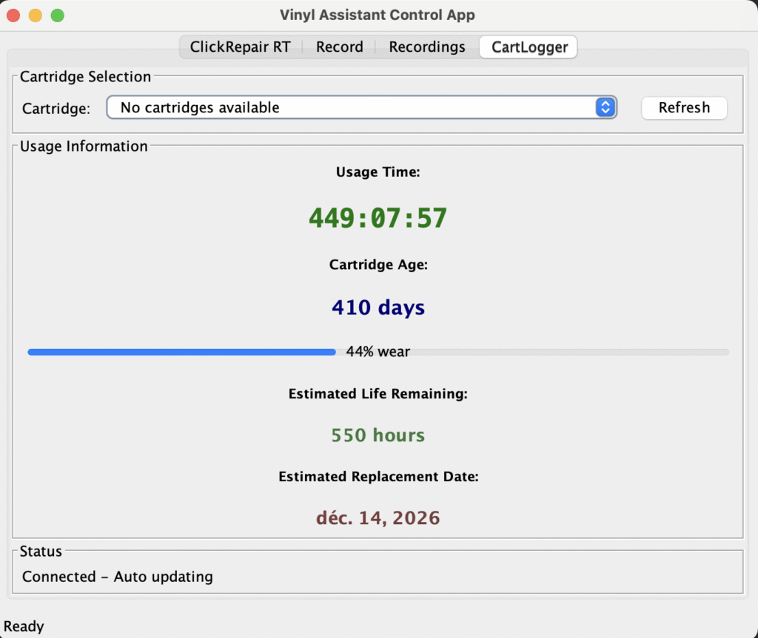Go to the Recordings tab
Screen dimensions: 758x638
427,47
